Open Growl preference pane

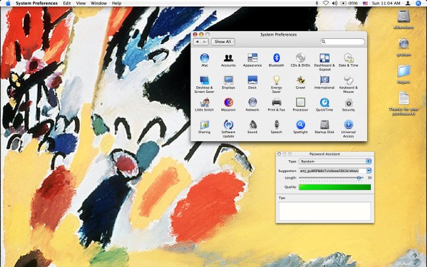(300, 82)
